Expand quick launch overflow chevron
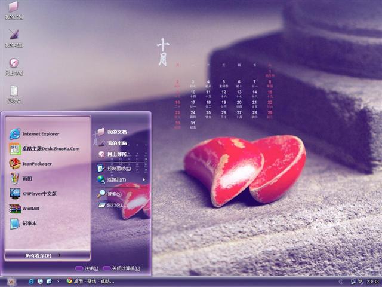 [58, 282]
